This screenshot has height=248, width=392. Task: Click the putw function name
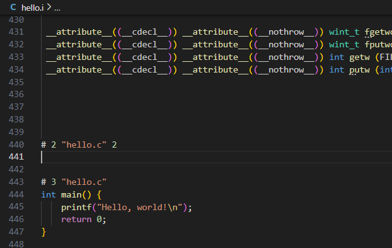[359, 70]
